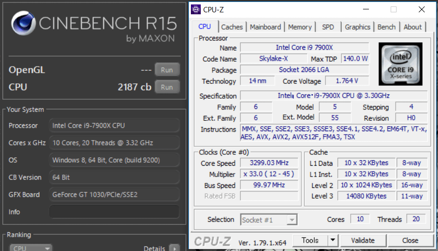Click the Cores x GHz field value
This screenshot has width=438, height=251.
pos(114,143)
